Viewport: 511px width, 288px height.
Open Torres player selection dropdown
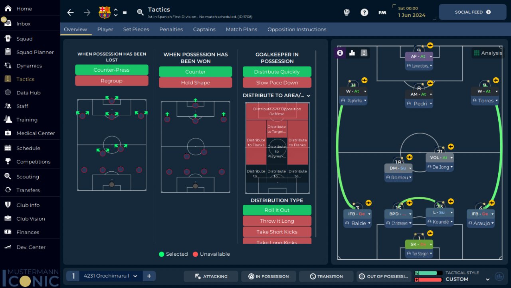(x=497, y=101)
